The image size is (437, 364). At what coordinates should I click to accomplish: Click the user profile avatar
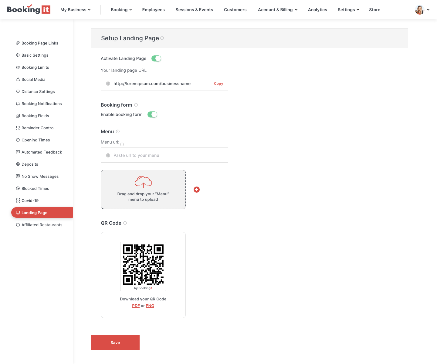[x=420, y=10]
